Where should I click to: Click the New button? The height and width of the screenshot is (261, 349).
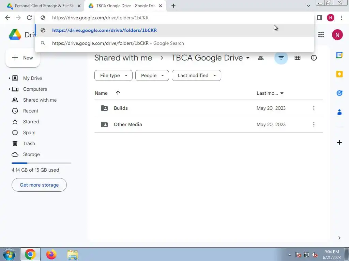22,58
